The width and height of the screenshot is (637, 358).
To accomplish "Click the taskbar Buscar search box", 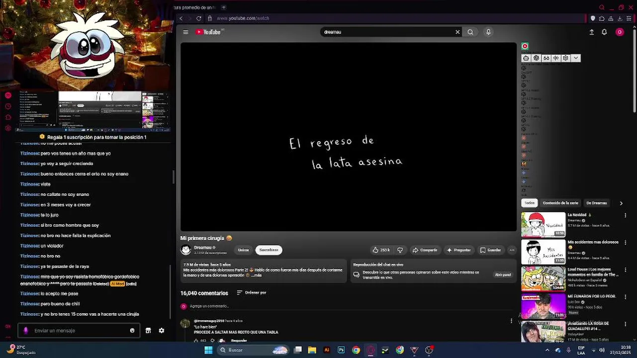I will 254,350.
